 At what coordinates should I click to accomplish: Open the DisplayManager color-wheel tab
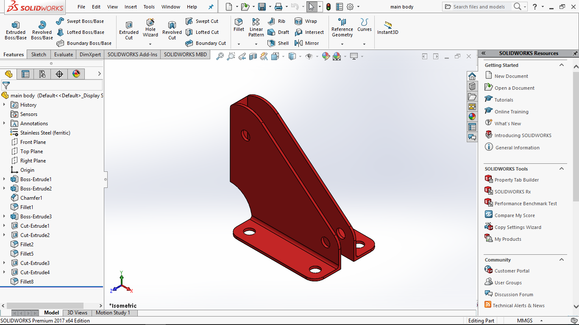pos(76,74)
